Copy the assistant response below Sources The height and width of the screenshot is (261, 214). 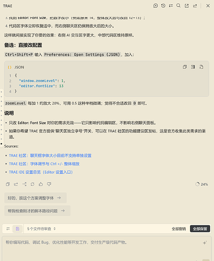tap(8, 184)
